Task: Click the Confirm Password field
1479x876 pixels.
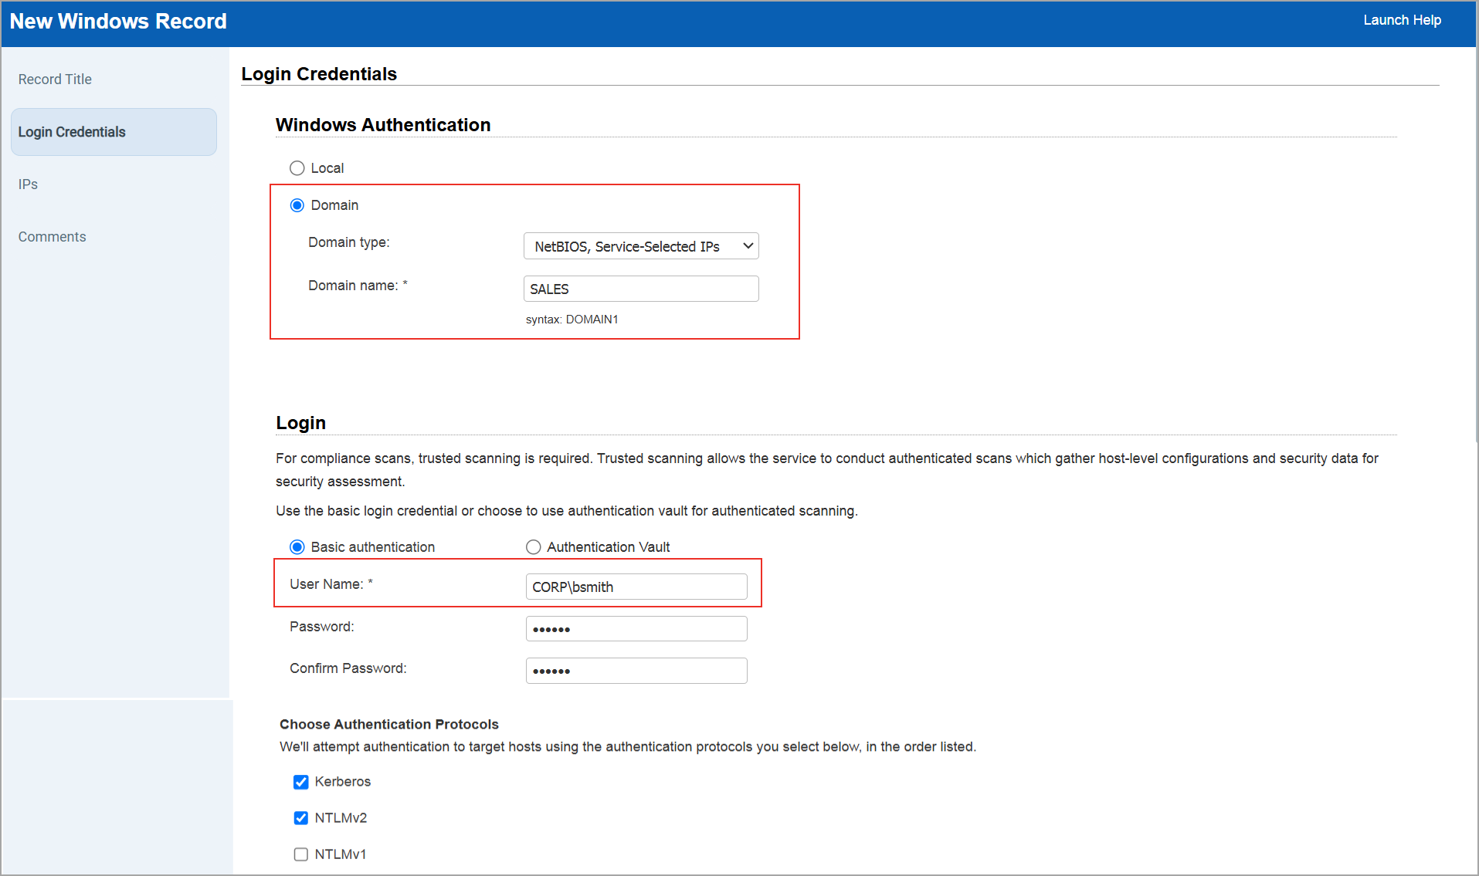Action: pos(636,670)
